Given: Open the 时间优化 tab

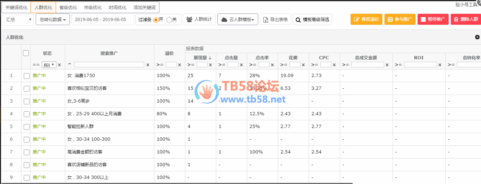Looking at the screenshot, I should point(118,7).
